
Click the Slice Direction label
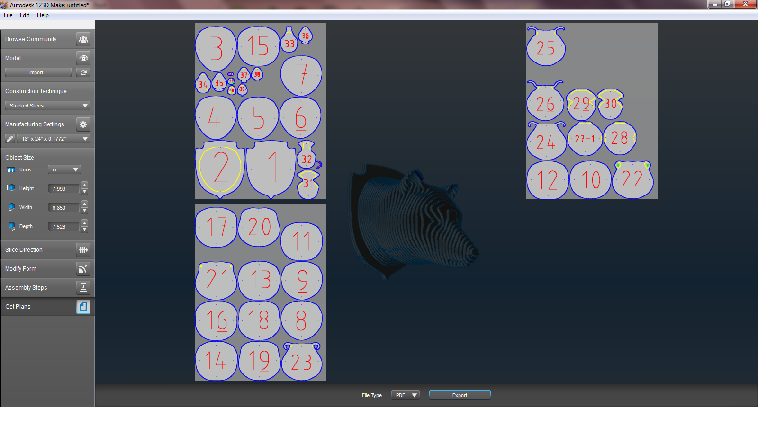click(24, 250)
